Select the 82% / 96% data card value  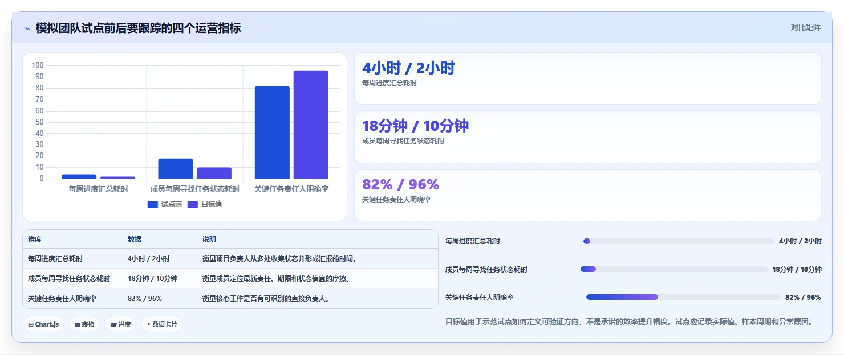[x=400, y=185]
